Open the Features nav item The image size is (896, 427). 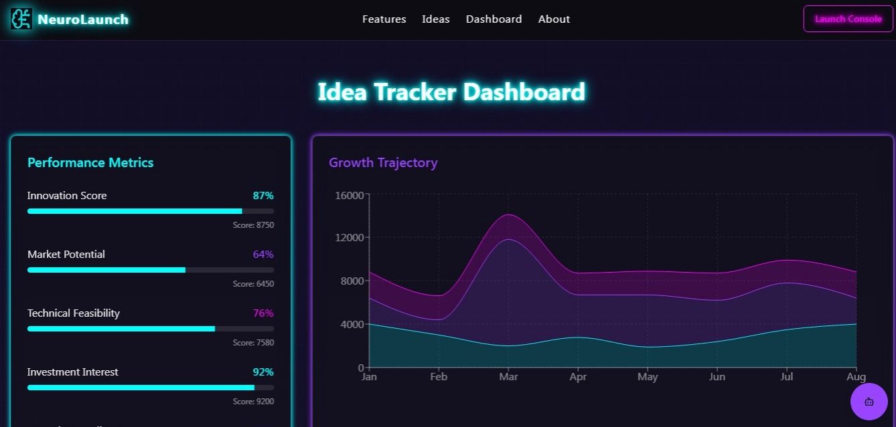click(x=384, y=19)
